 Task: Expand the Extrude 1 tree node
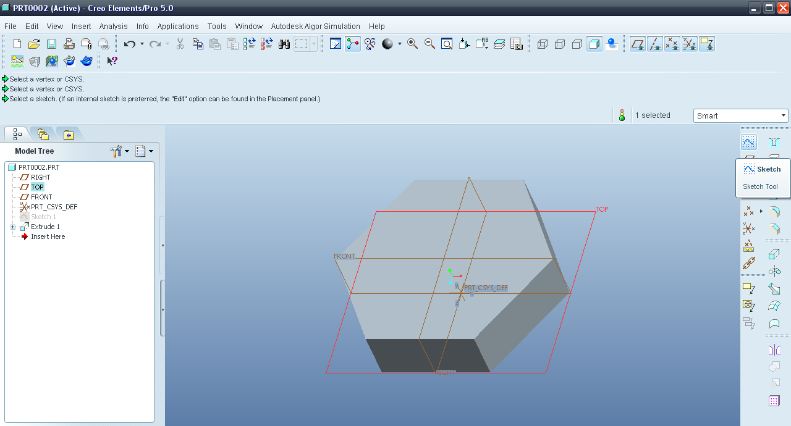coord(12,227)
